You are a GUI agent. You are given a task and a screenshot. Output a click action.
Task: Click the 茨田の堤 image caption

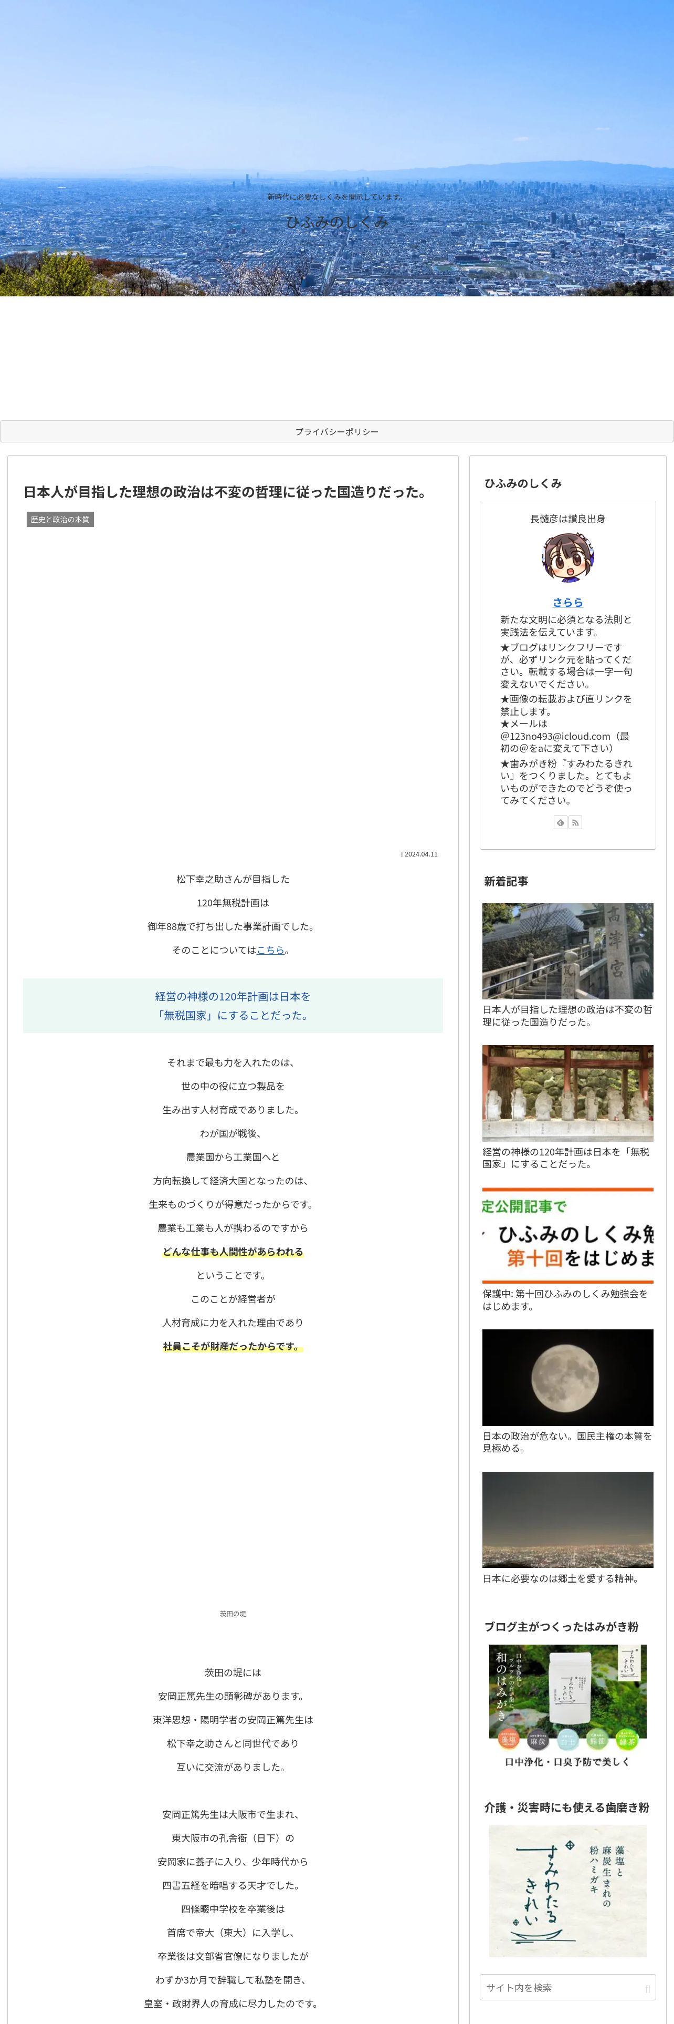(x=233, y=1614)
